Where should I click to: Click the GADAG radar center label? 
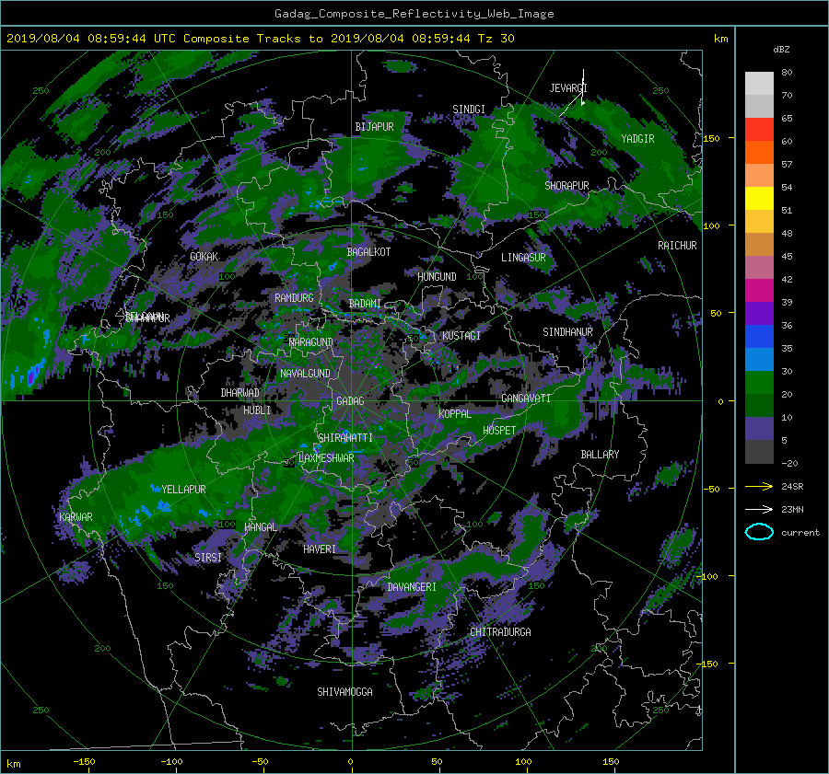point(351,401)
